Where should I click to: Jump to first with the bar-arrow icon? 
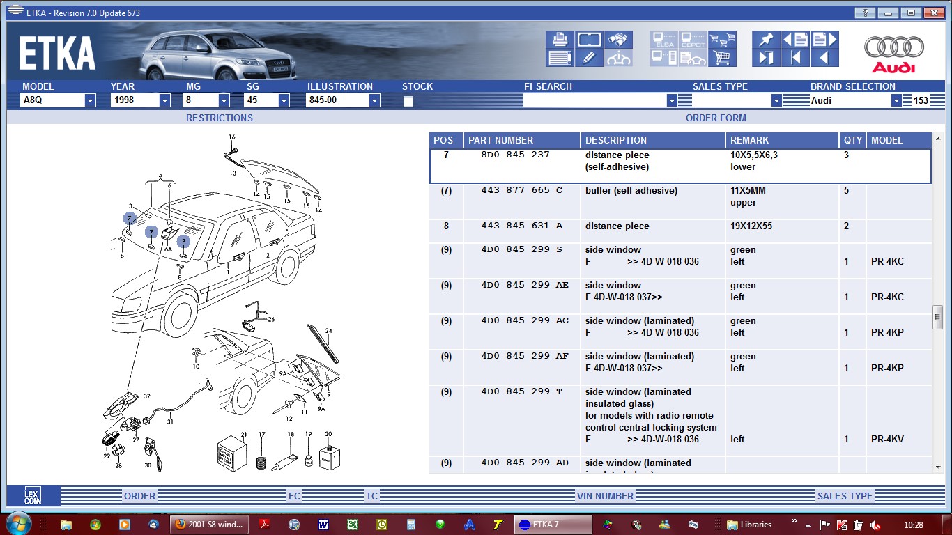(796, 58)
